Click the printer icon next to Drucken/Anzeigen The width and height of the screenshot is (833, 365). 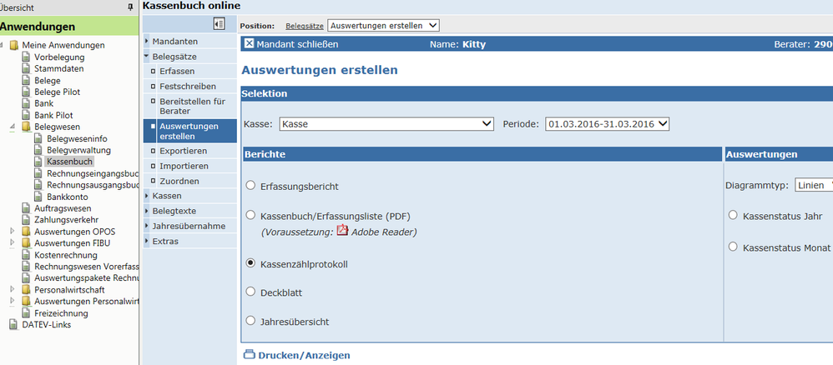tap(250, 355)
